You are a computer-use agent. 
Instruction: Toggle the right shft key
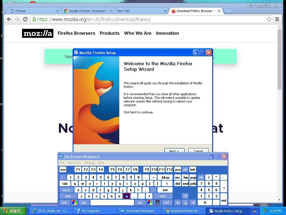(x=163, y=196)
